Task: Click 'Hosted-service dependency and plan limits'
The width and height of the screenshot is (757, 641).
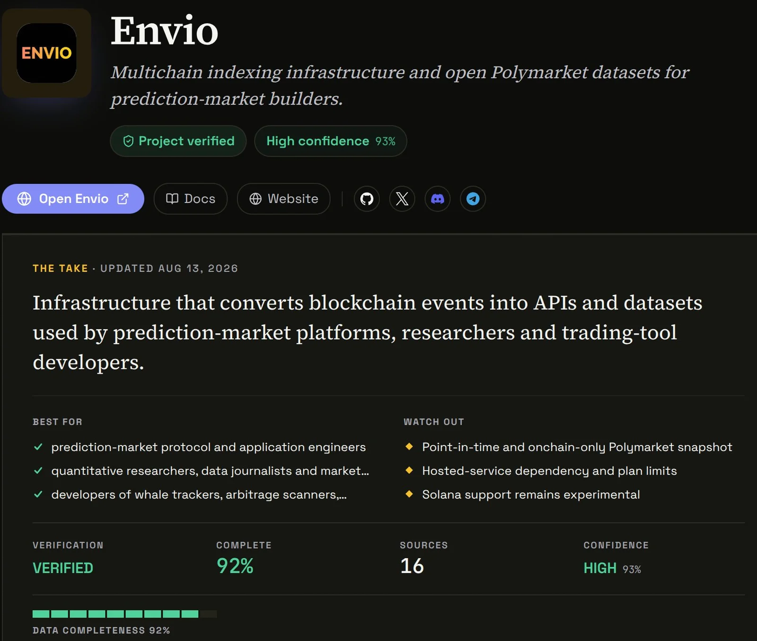Action: [549, 471]
